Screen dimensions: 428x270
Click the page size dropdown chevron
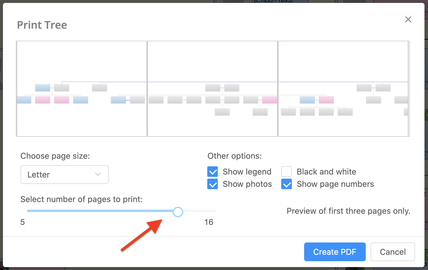tap(98, 175)
